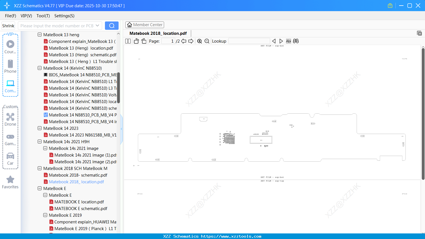The height and width of the screenshot is (239, 425).
Task: Click the binoculars search icon
Action: pyautogui.click(x=296, y=41)
